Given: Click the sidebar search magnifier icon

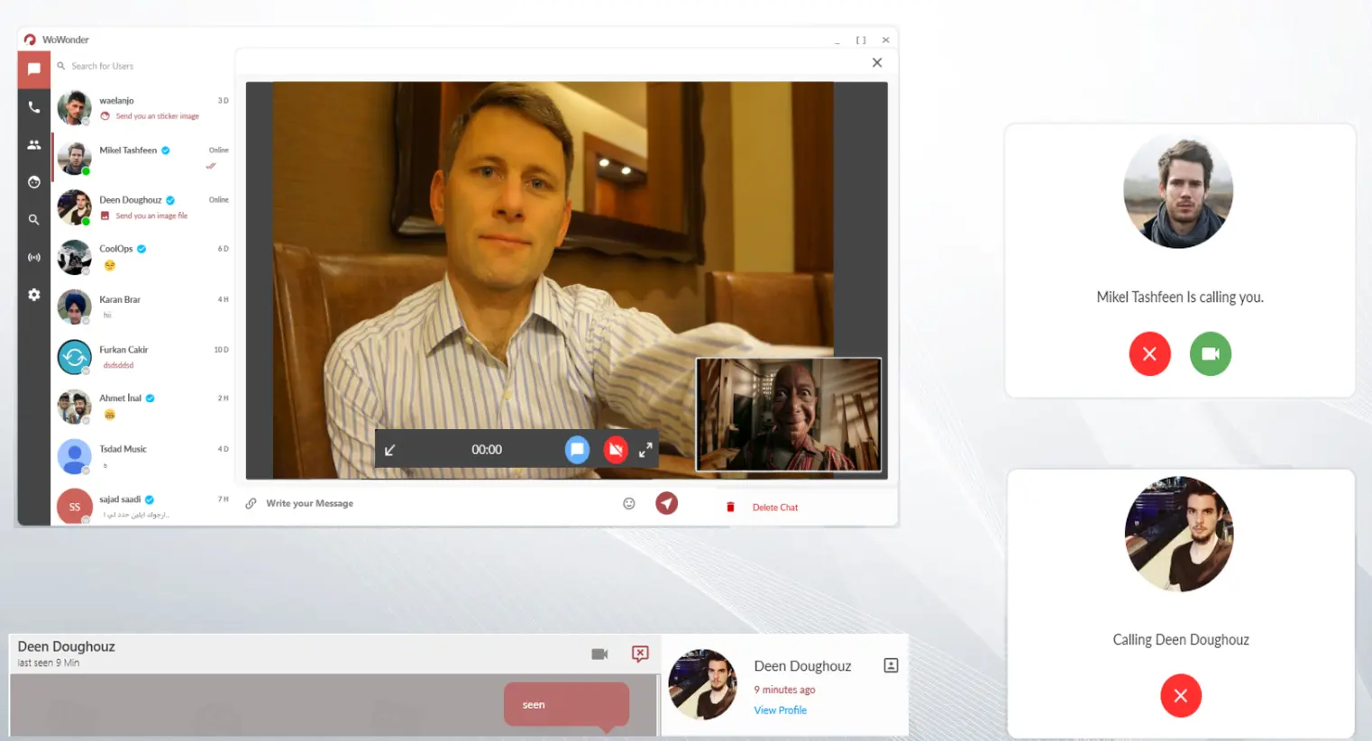Looking at the screenshot, I should tap(34, 220).
